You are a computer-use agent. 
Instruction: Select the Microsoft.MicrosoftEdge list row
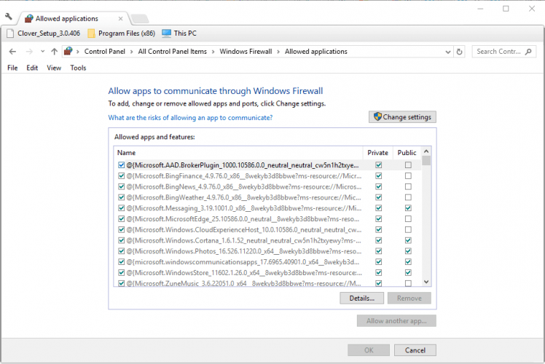tap(267, 219)
